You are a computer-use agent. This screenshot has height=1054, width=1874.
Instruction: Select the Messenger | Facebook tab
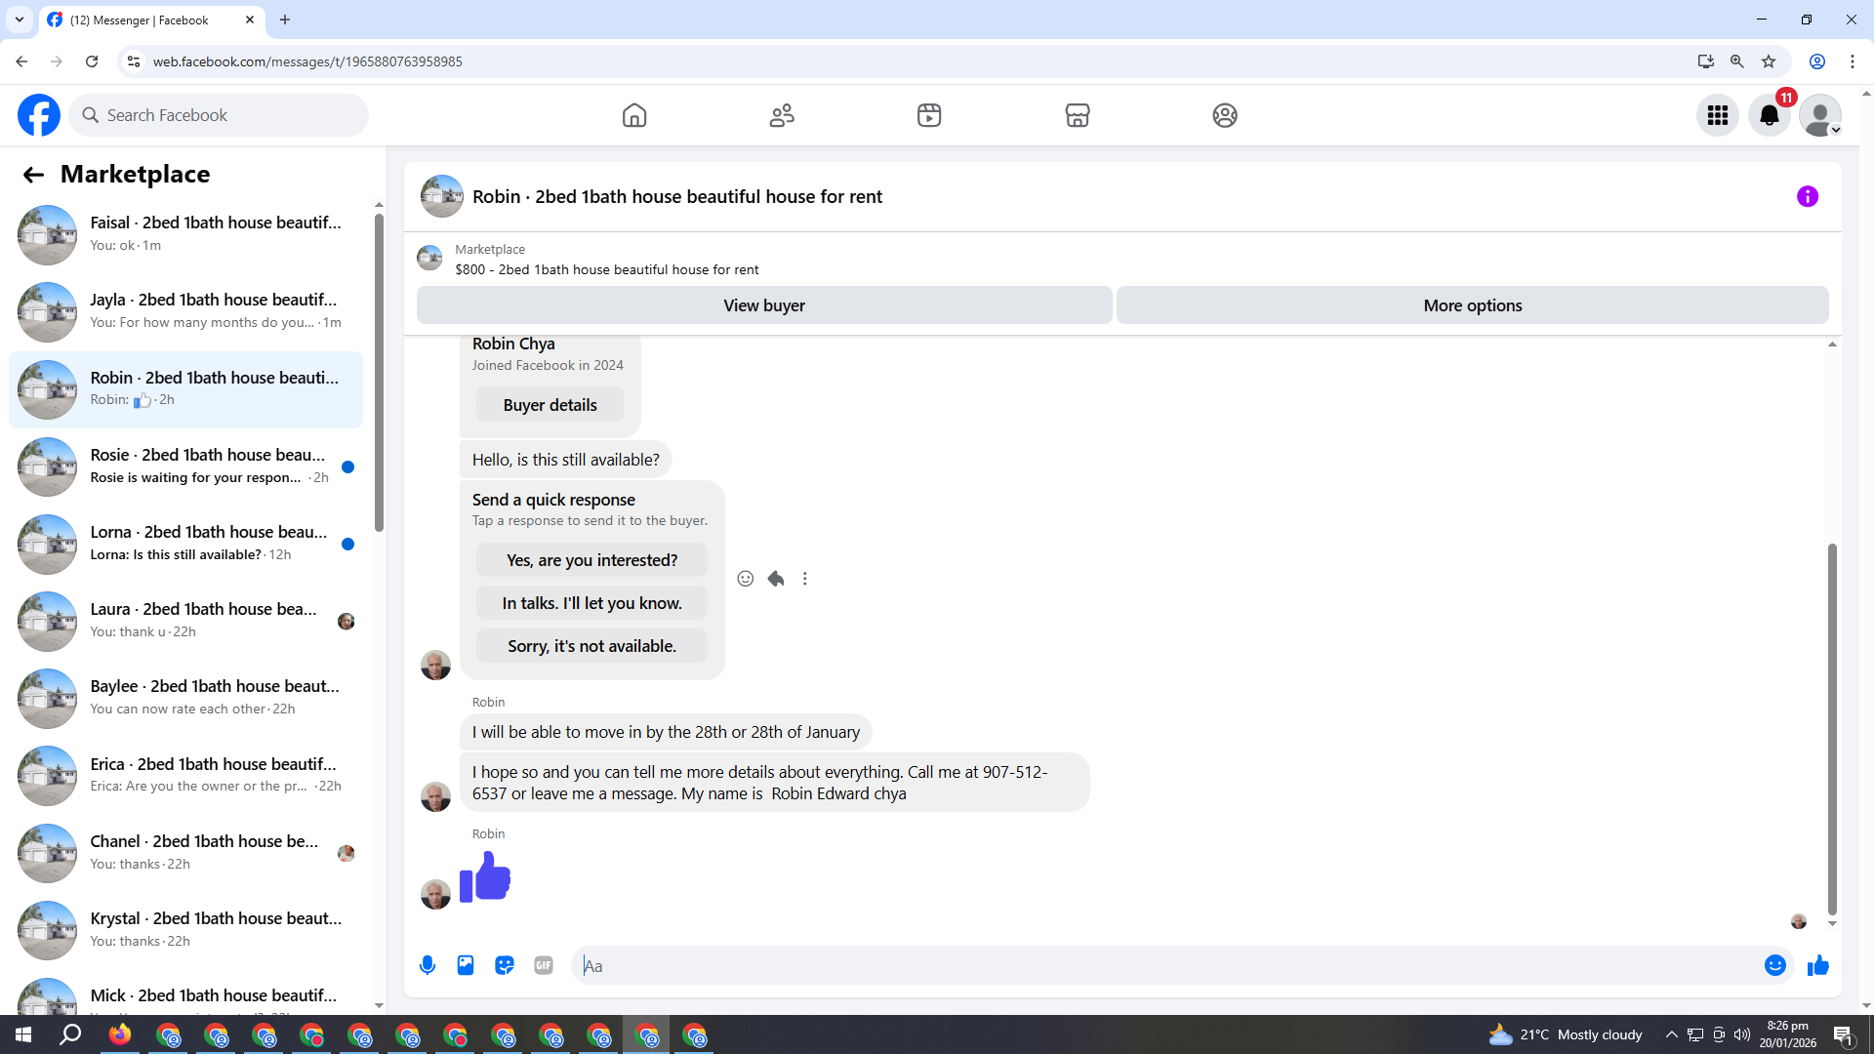tap(152, 20)
